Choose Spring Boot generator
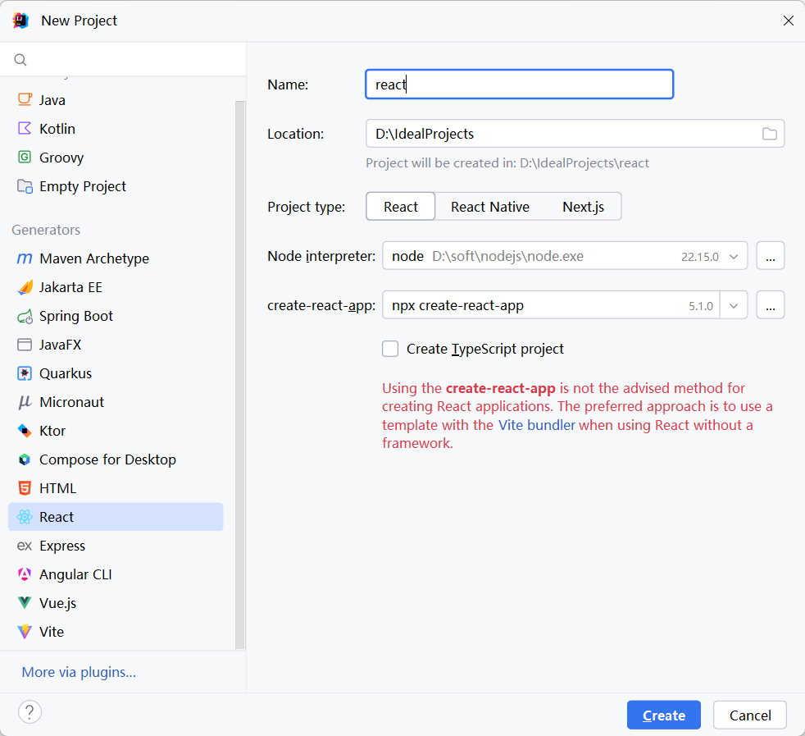The height and width of the screenshot is (736, 805). point(116,316)
